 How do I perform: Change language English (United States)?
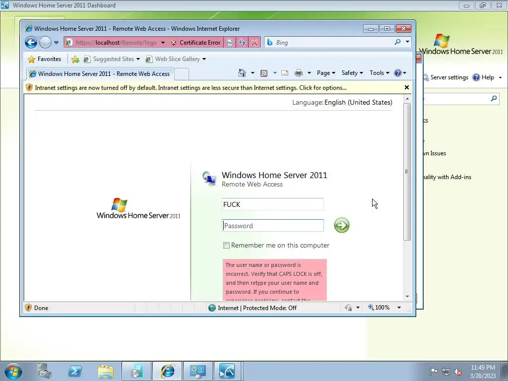point(358,102)
